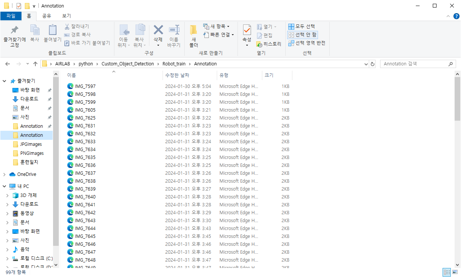Click Select None option in ribbon
The width and height of the screenshot is (461, 277).
pyautogui.click(x=303, y=35)
